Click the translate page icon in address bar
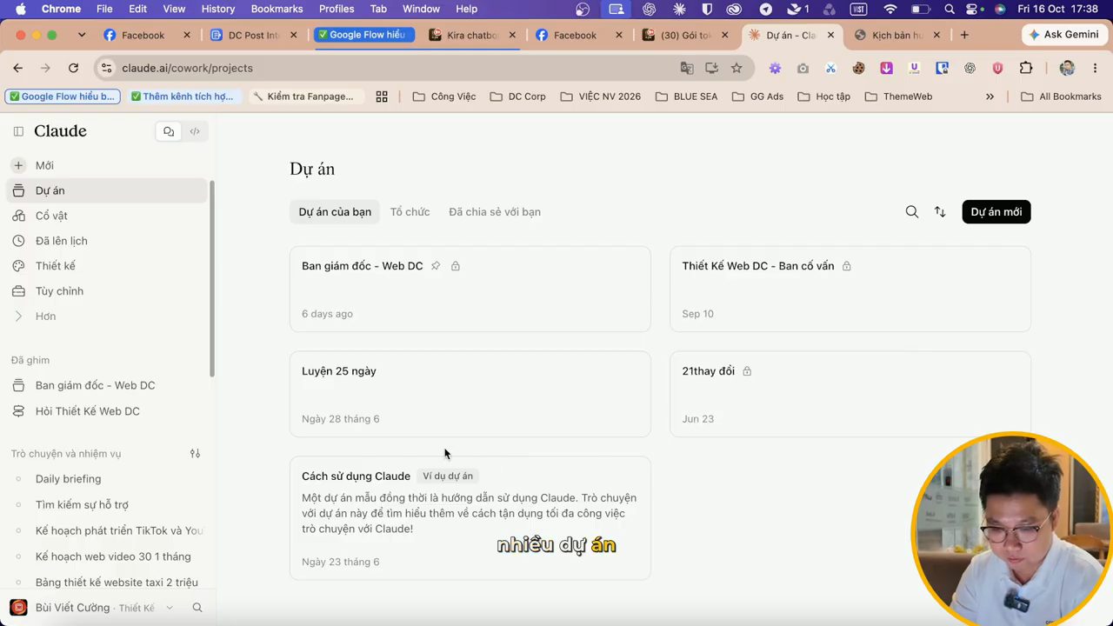 click(687, 68)
